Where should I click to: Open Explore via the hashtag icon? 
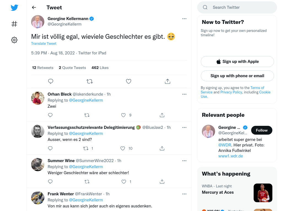(x=14, y=24)
